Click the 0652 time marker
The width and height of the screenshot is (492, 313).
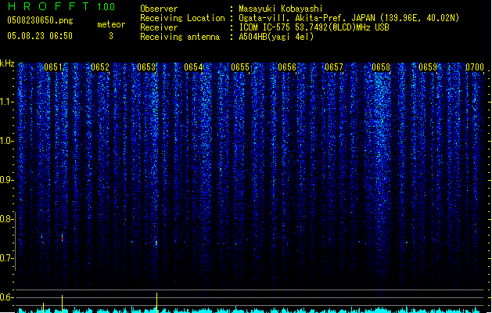tap(100, 67)
